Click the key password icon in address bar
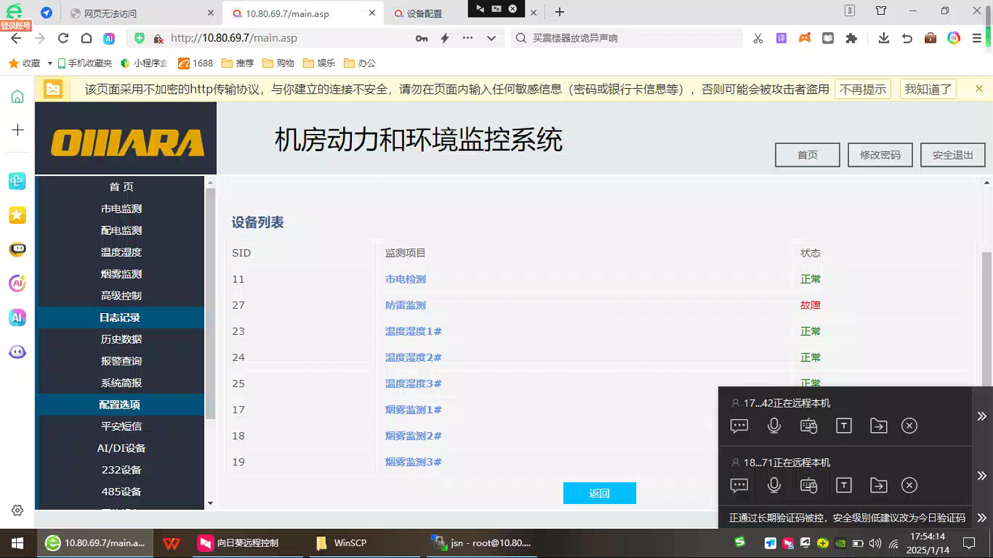Image resolution: width=993 pixels, height=558 pixels. (421, 38)
